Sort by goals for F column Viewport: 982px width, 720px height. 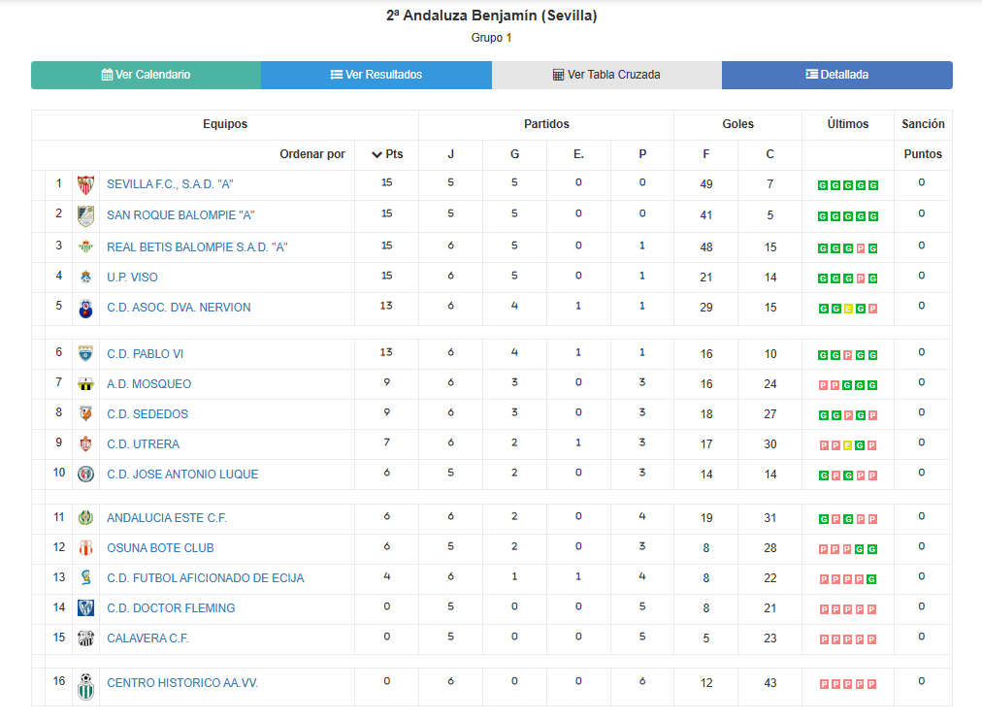tap(706, 154)
